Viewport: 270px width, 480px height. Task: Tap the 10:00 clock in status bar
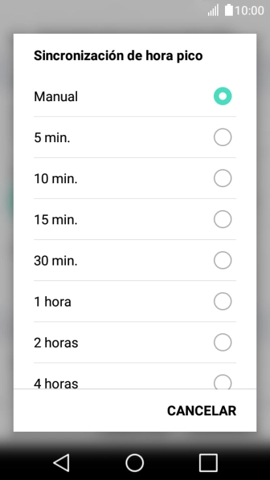[250, 10]
